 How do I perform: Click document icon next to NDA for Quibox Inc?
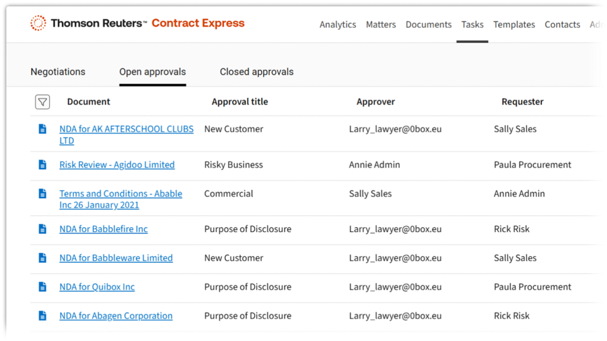(x=43, y=287)
